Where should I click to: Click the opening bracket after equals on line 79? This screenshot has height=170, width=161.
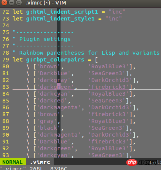(96, 60)
